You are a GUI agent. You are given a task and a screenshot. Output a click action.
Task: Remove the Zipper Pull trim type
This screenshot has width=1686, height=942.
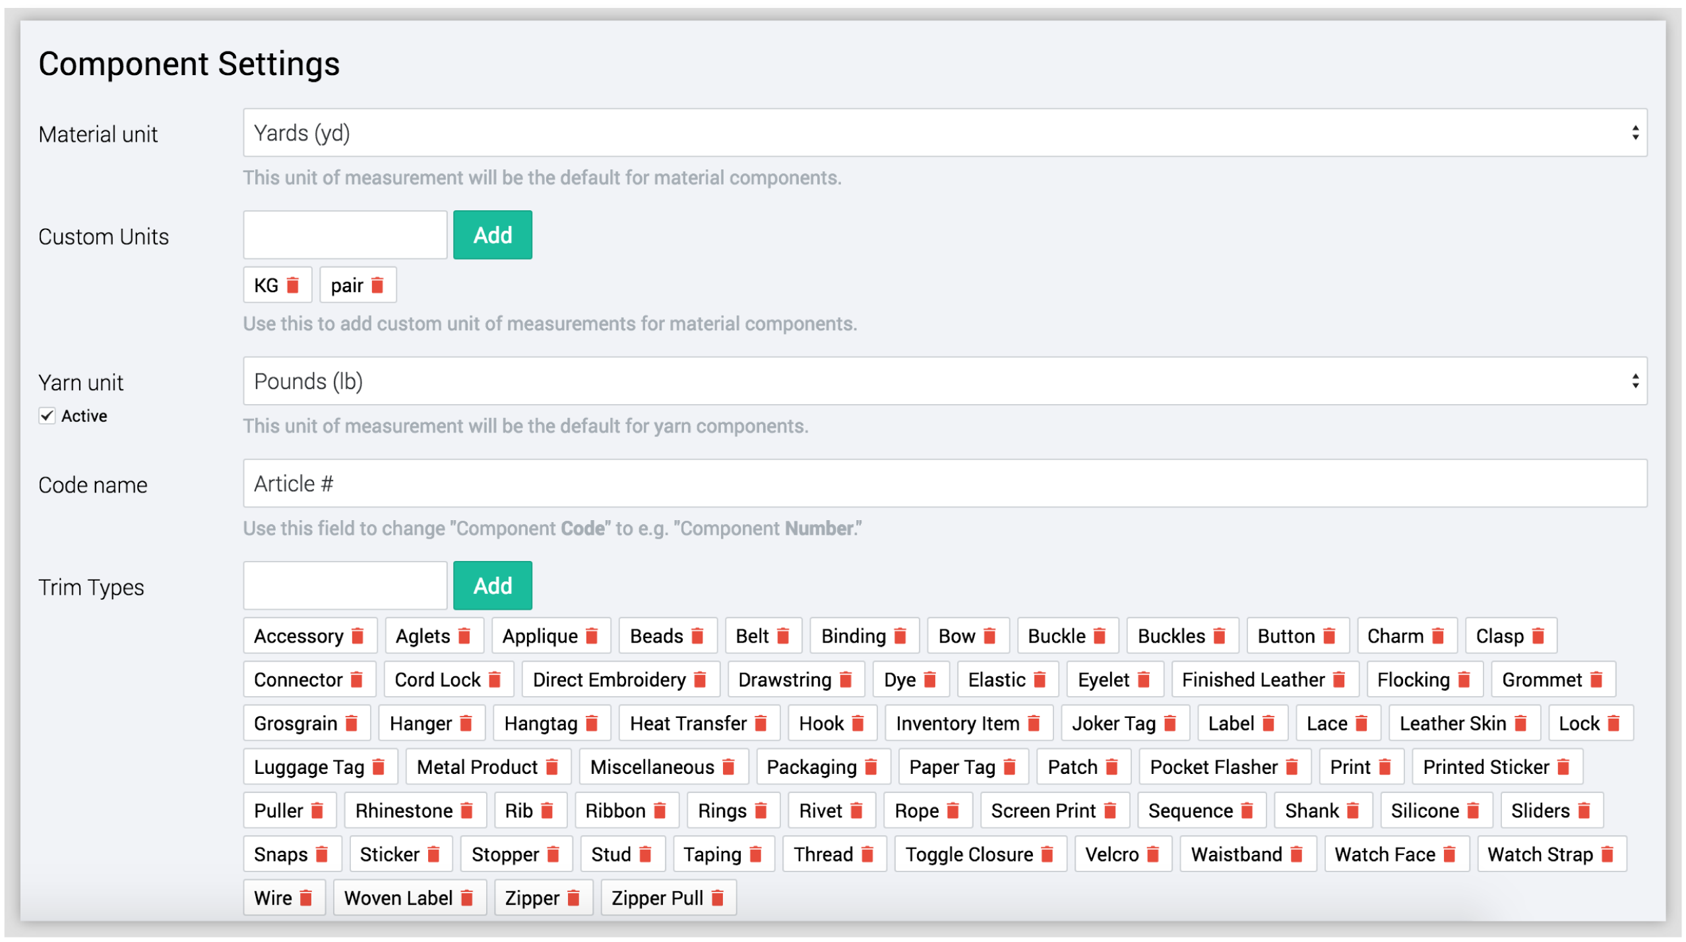(718, 898)
